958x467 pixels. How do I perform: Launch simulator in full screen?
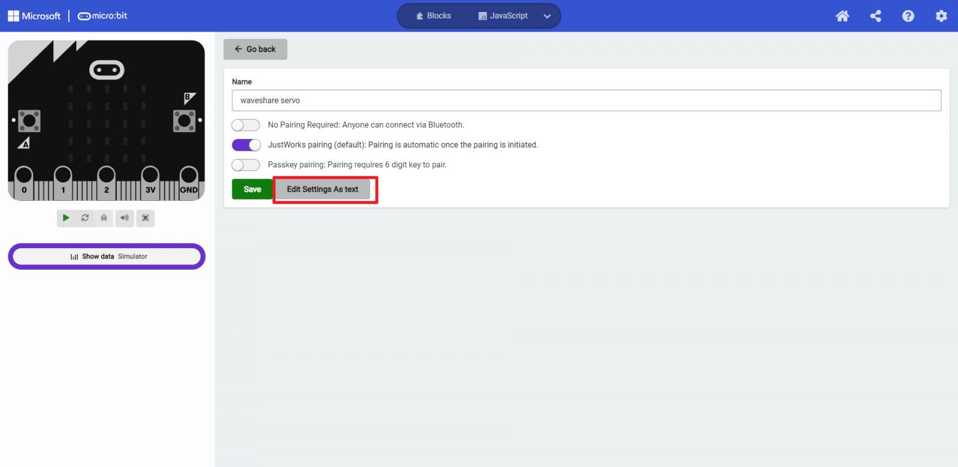pos(145,218)
